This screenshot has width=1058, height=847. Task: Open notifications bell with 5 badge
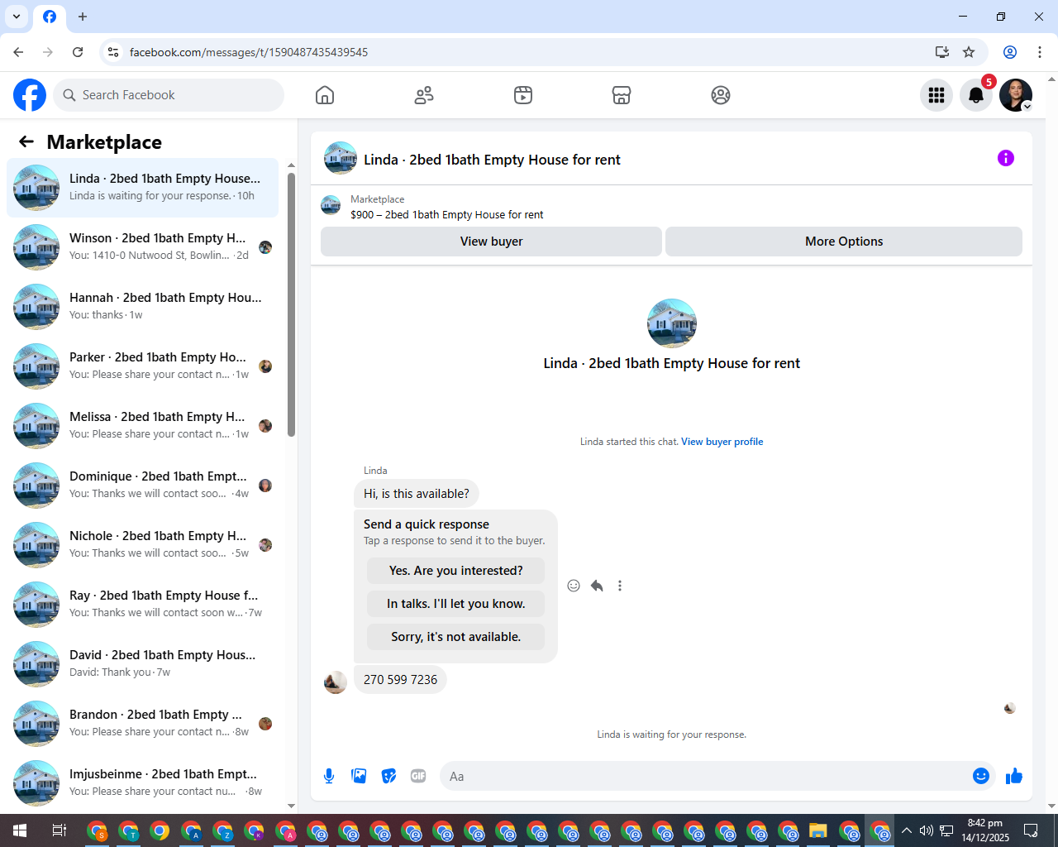(976, 95)
